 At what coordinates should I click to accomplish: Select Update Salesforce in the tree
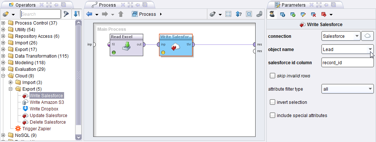coord(49,116)
